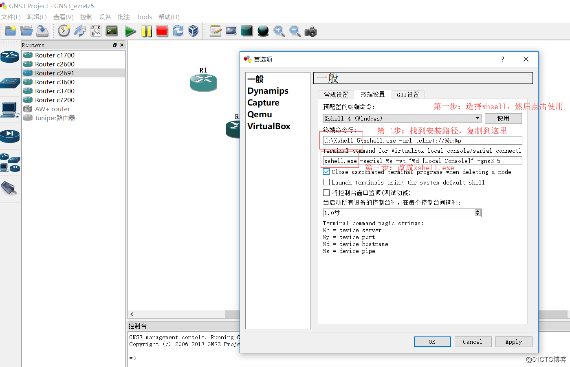
Task: Select Capture in preferences list
Action: [x=264, y=103]
